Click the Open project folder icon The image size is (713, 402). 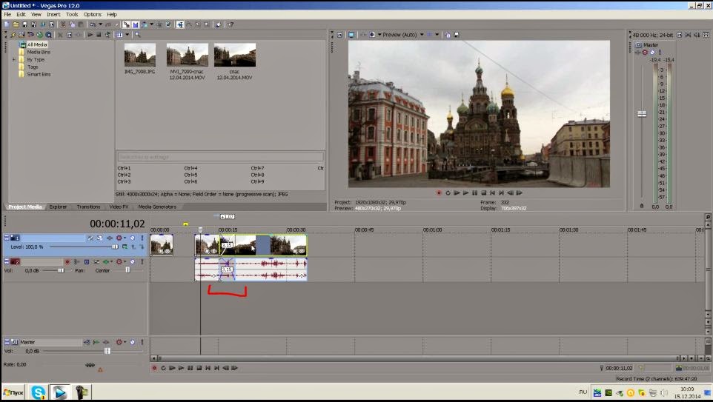coord(16,24)
